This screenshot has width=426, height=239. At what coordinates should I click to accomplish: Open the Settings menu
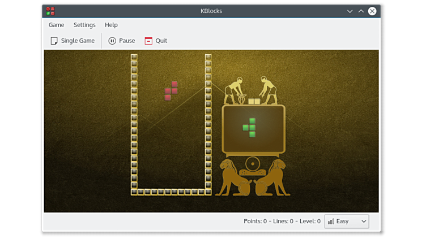pyautogui.click(x=84, y=25)
